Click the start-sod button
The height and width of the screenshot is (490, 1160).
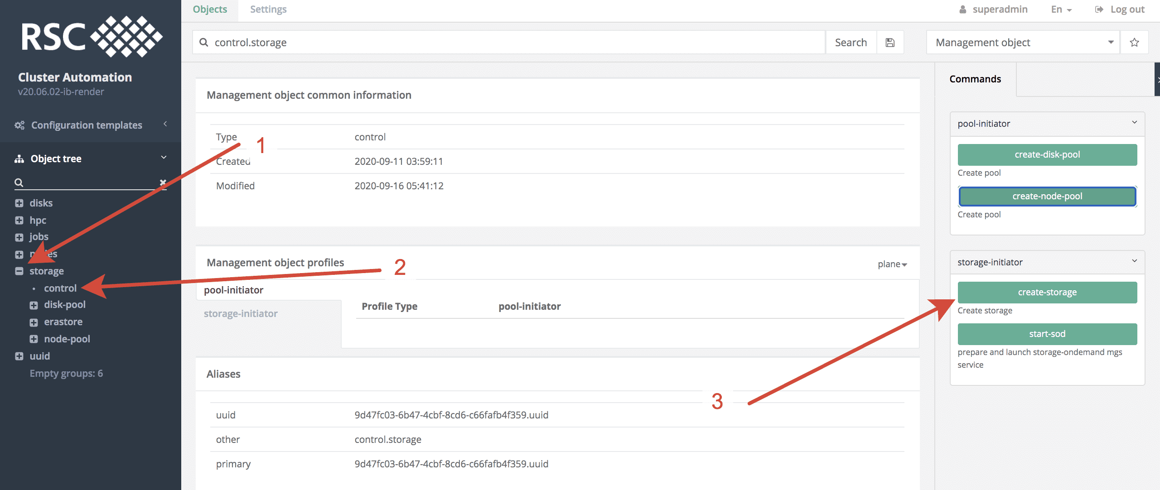click(x=1047, y=334)
